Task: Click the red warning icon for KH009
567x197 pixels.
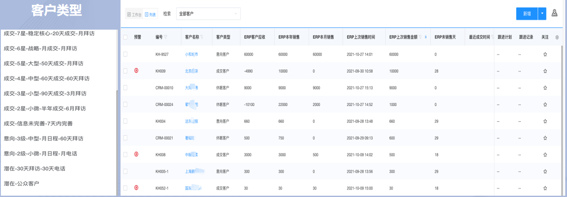Action: (x=136, y=71)
